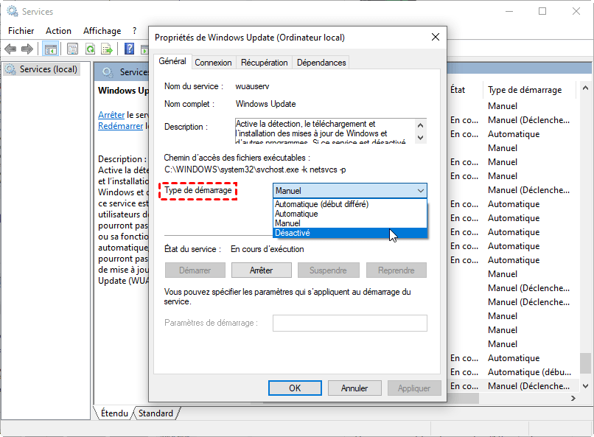Switch to the Connexion tab

coord(213,63)
